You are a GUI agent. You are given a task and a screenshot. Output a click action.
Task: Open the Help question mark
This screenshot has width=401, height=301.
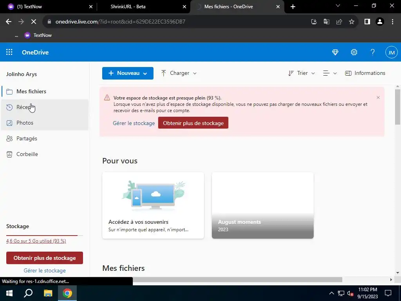[x=373, y=52]
